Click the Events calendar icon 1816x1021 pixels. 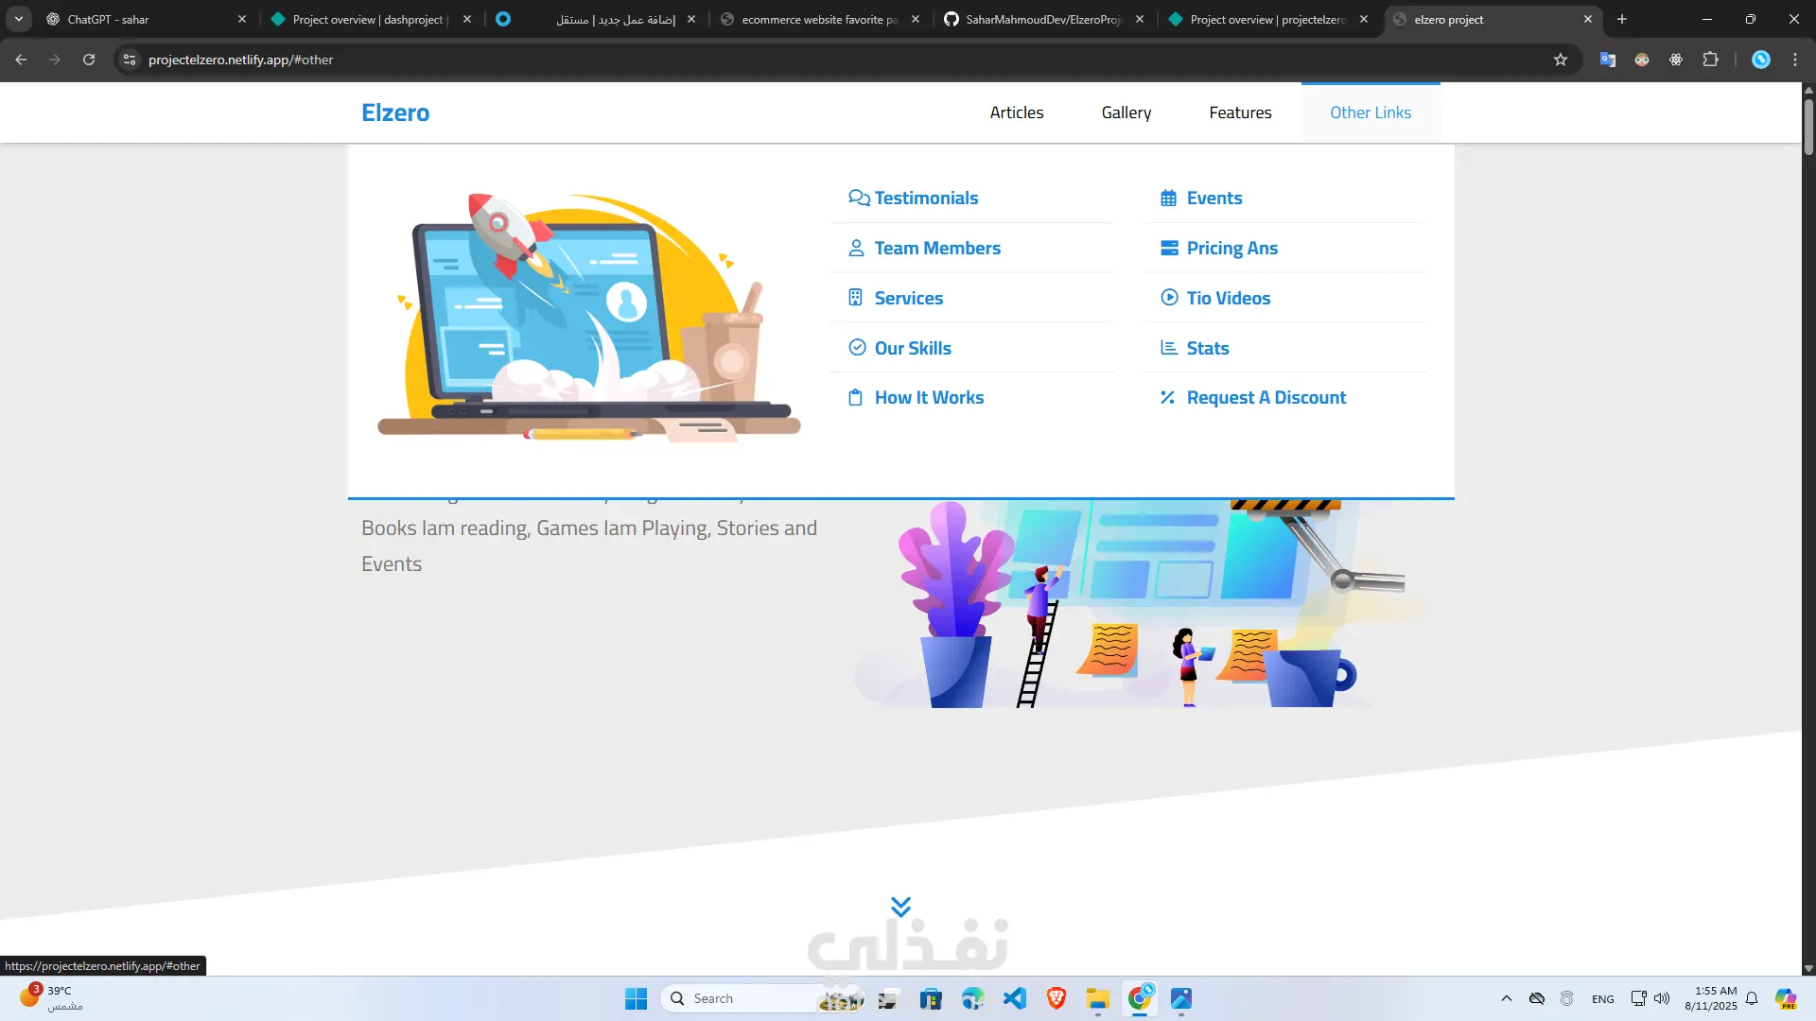pos(1168,198)
